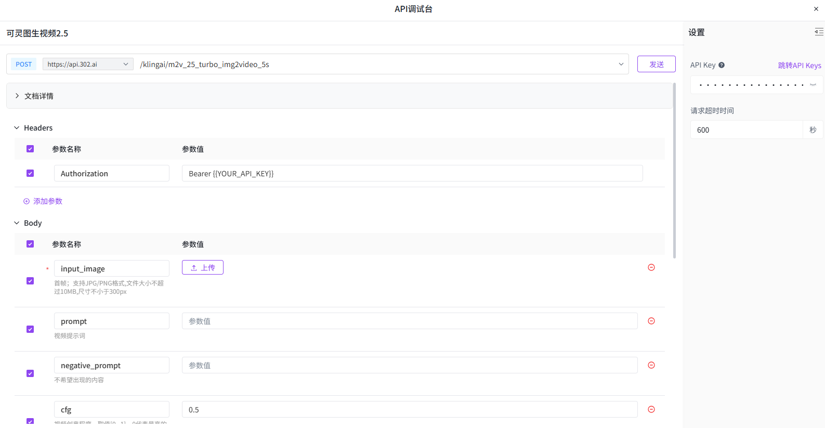Disable the input_image parameter checkbox
This screenshot has height=428, width=825.
[30, 281]
